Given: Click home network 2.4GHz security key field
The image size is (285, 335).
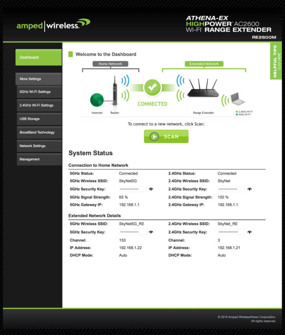Looking at the screenshot, I should click(231, 189).
